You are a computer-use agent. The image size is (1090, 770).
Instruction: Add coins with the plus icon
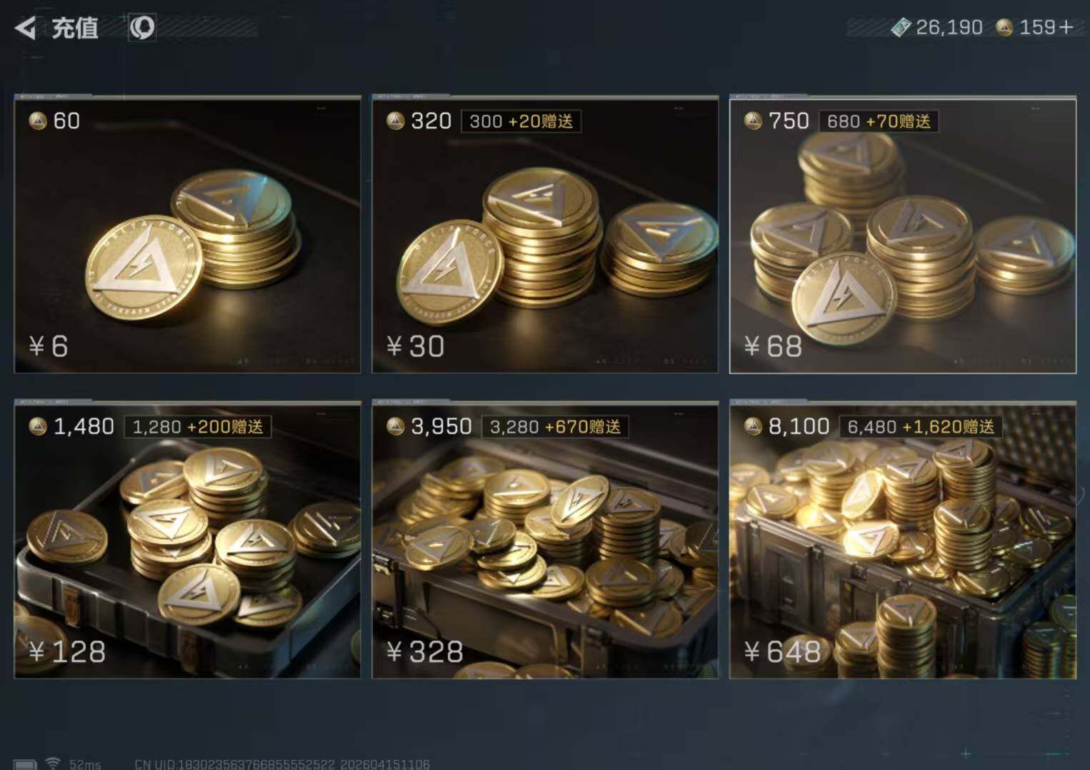click(1066, 28)
